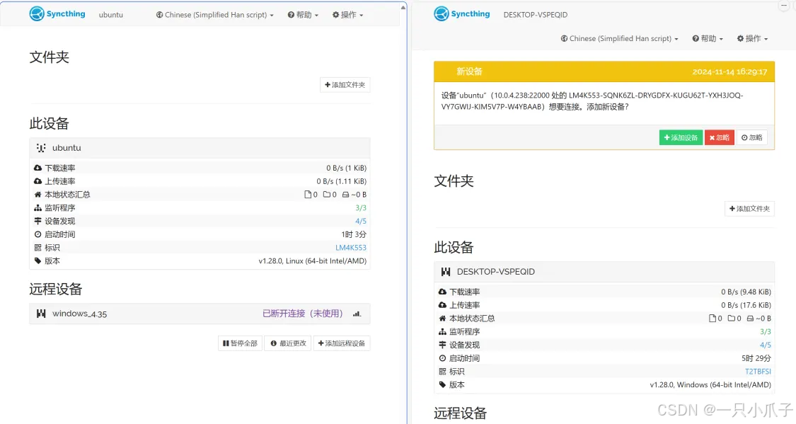Open 4/5 discovery link in ubuntu panel
This screenshot has width=796, height=424.
tap(361, 221)
